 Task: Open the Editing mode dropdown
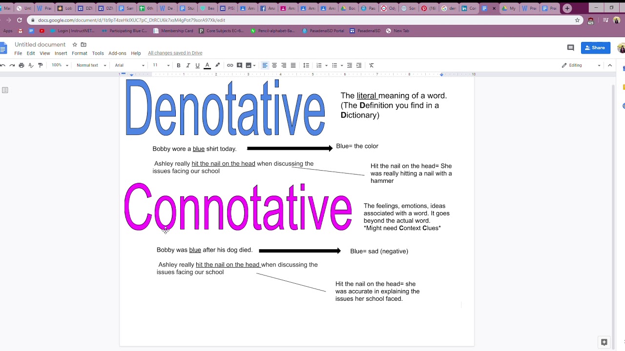click(581, 65)
